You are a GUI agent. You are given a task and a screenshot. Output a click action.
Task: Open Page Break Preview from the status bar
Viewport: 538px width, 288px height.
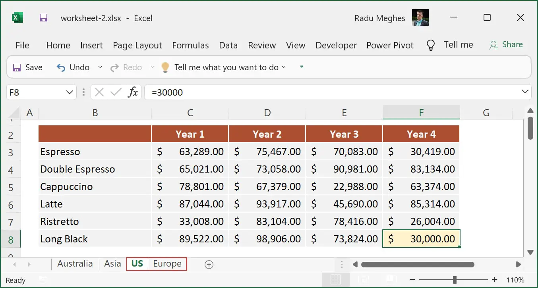coord(391,280)
